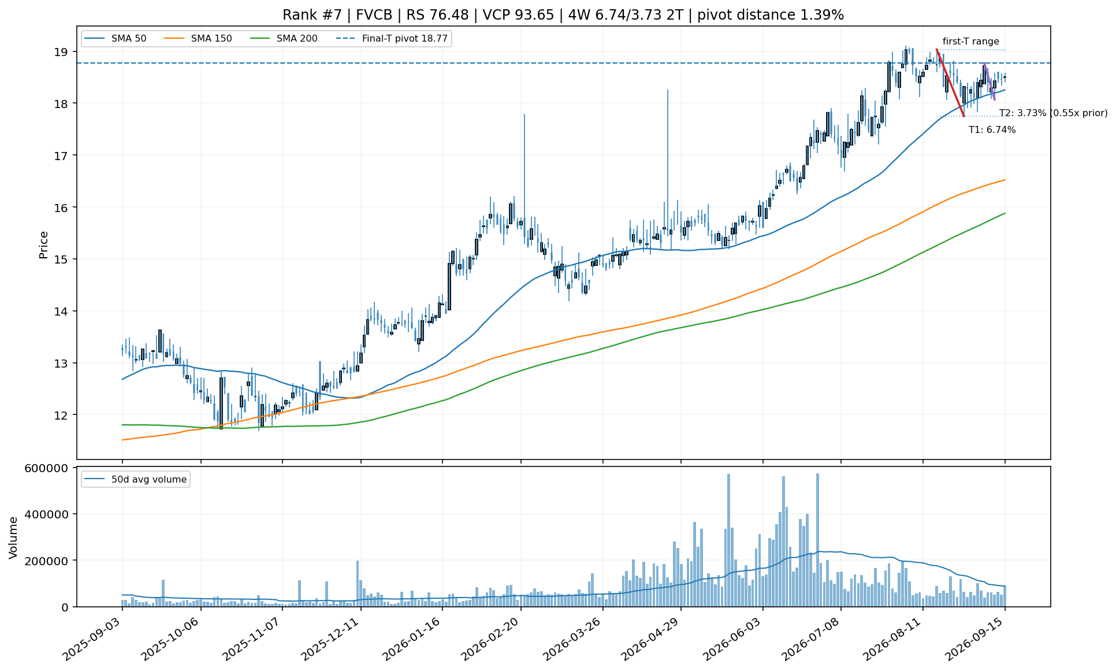Click the volume axis value 600000
Viewport: 1116px width, 671px height.
46,468
